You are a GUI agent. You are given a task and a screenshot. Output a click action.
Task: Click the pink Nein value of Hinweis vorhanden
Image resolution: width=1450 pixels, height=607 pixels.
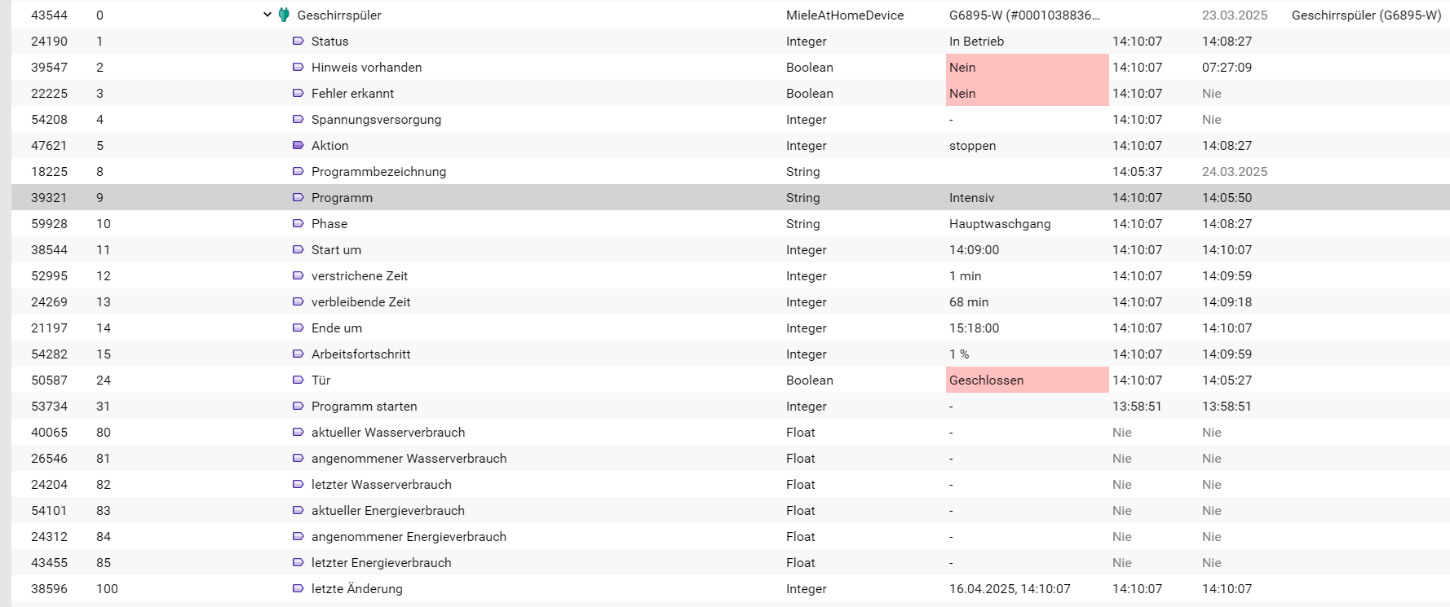click(1028, 67)
